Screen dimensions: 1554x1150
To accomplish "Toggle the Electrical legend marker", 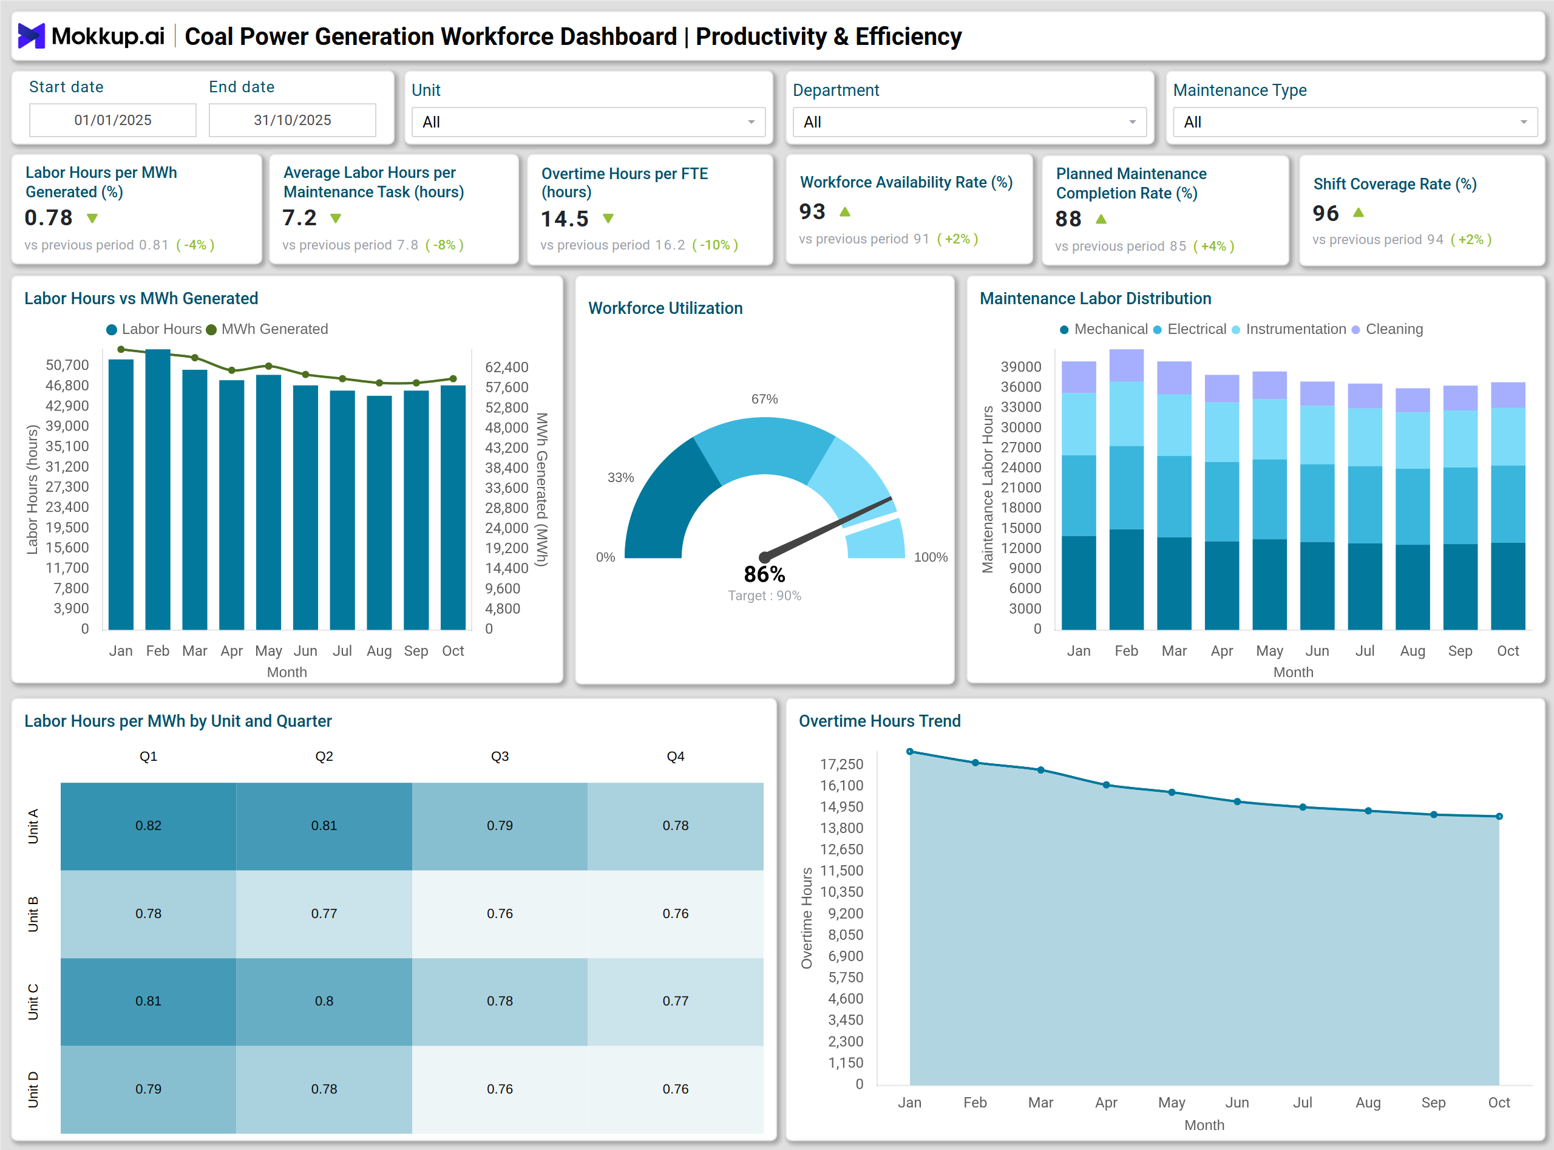I will (1158, 329).
